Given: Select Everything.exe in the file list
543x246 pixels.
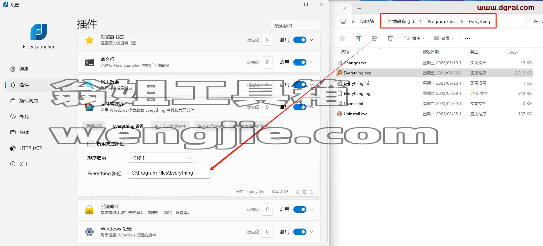Looking at the screenshot, I should [x=434, y=73].
